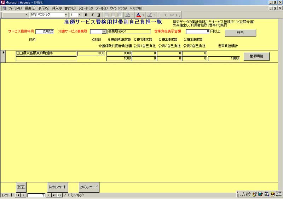The image size is (283, 199).
Task: Click the address field 山口県大島郡東和町油宇
Action: [x=46, y=53]
